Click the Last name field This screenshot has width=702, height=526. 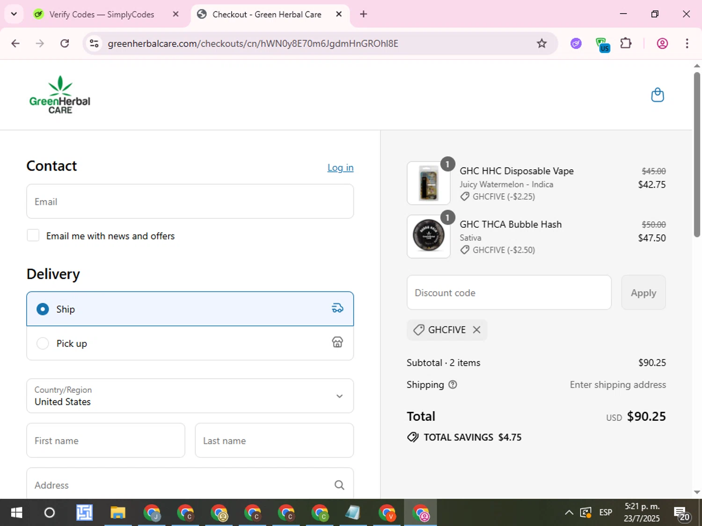coord(274,440)
